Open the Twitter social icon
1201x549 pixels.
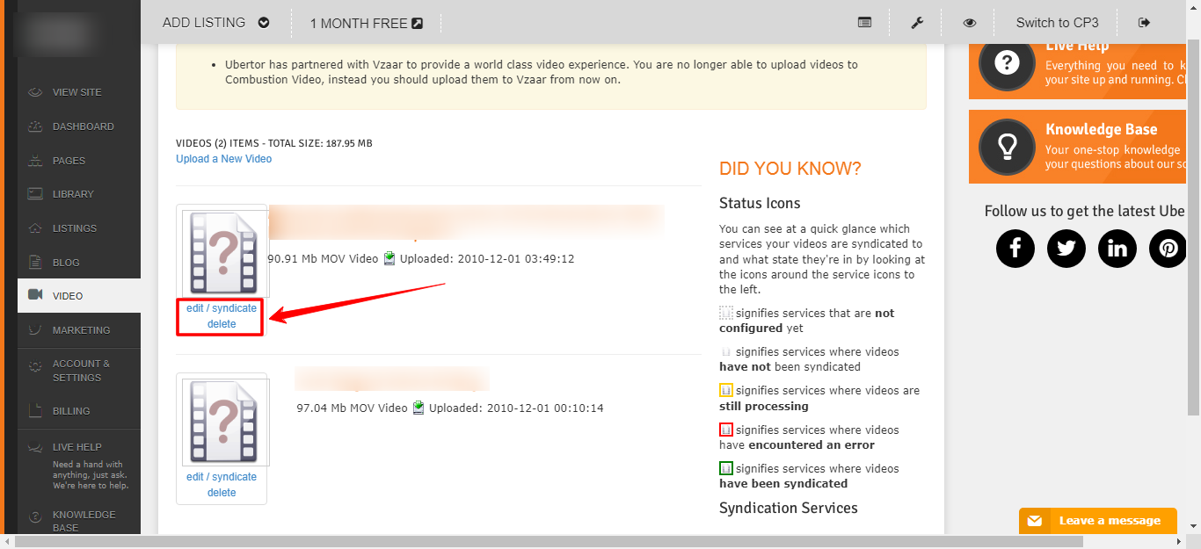(x=1066, y=249)
